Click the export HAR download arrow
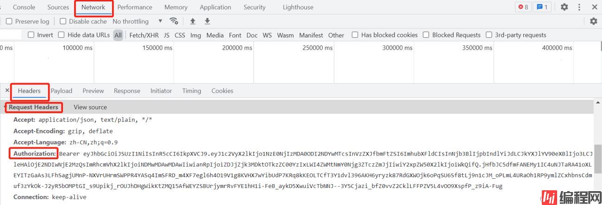602x205 pixels. 207,21
